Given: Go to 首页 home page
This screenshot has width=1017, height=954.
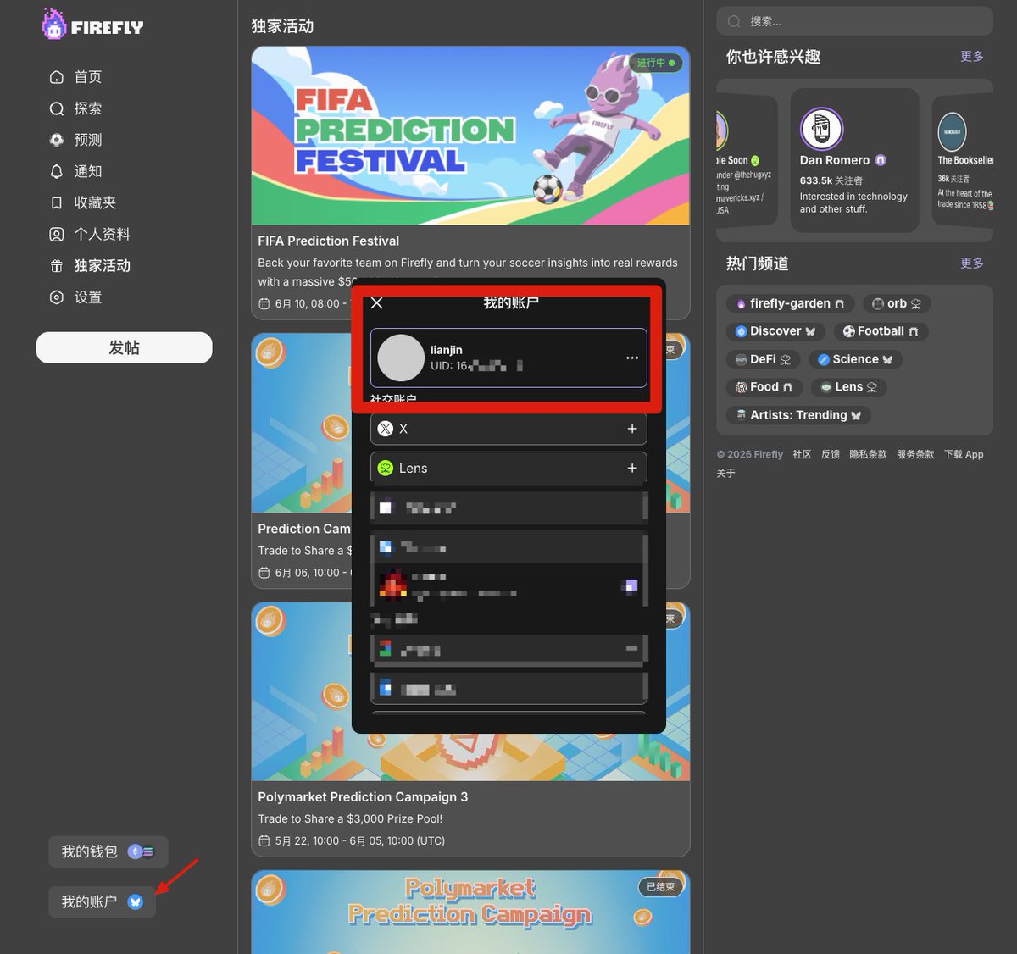Looking at the screenshot, I should [x=75, y=77].
